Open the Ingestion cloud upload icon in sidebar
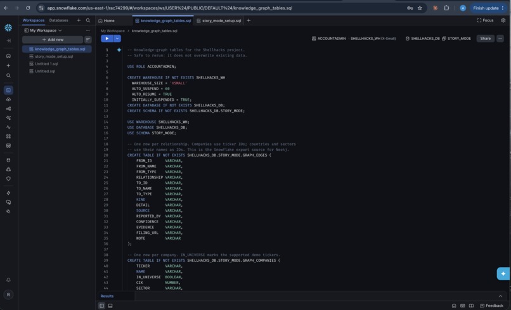This screenshot has width=511, height=310. click(x=8, y=100)
